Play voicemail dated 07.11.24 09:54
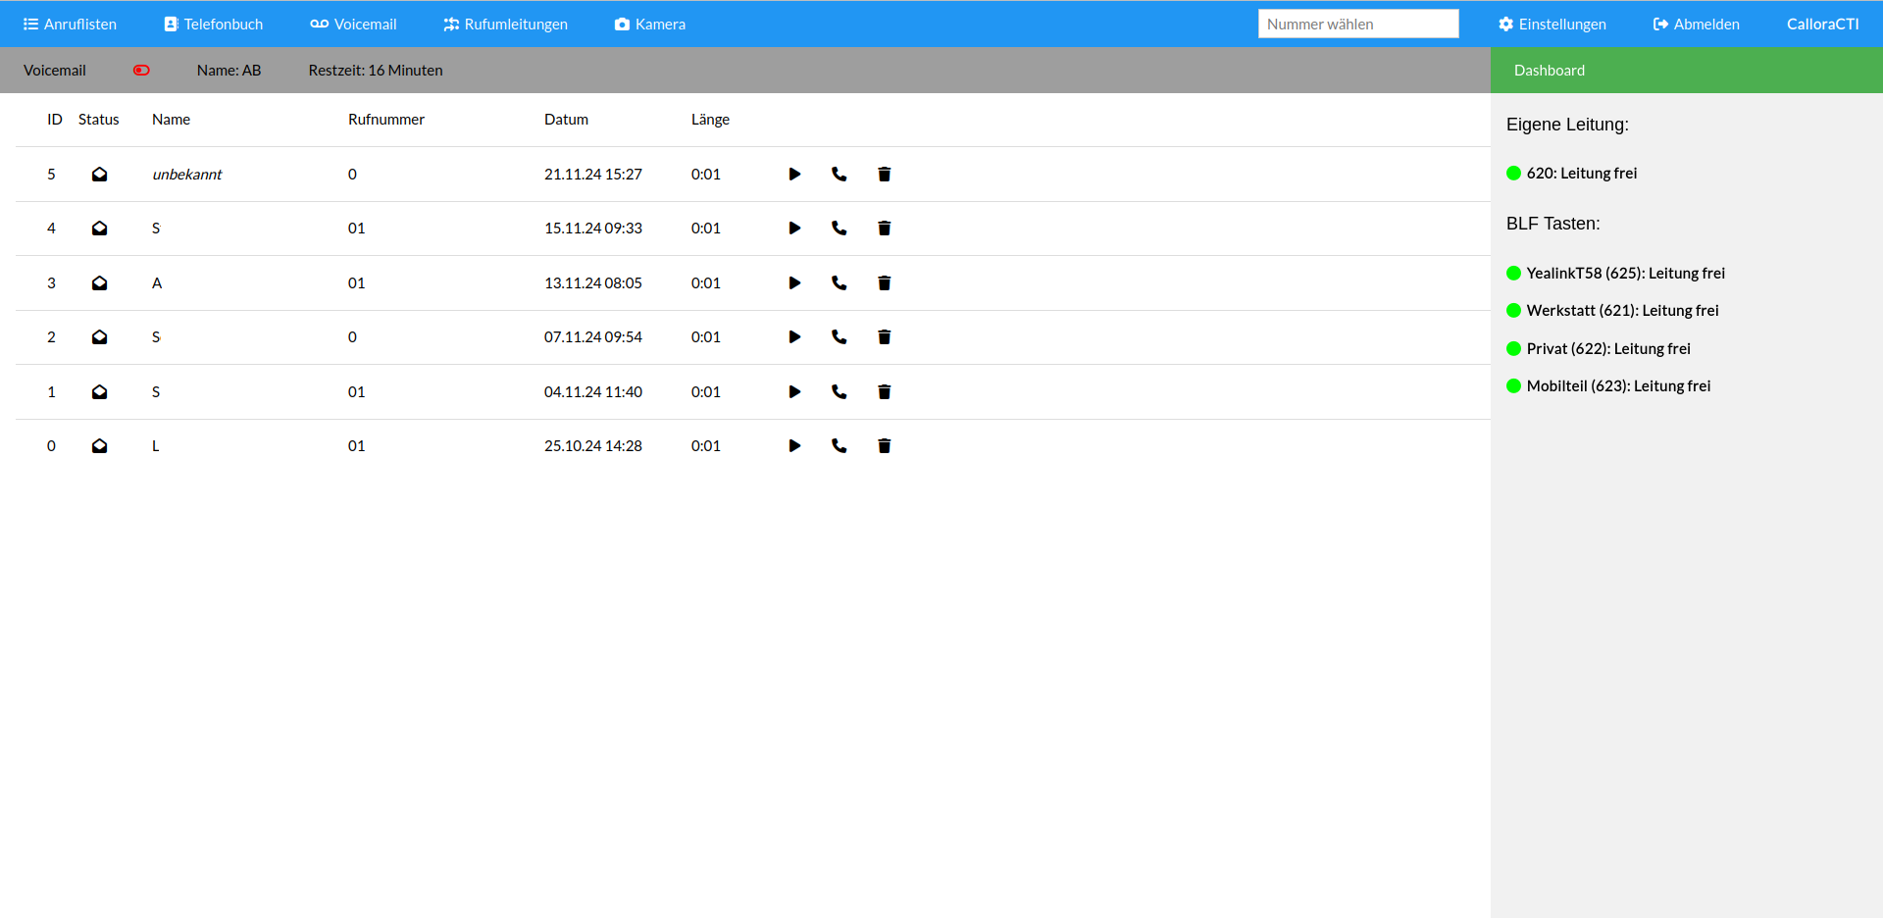The height and width of the screenshot is (918, 1883). click(x=794, y=337)
